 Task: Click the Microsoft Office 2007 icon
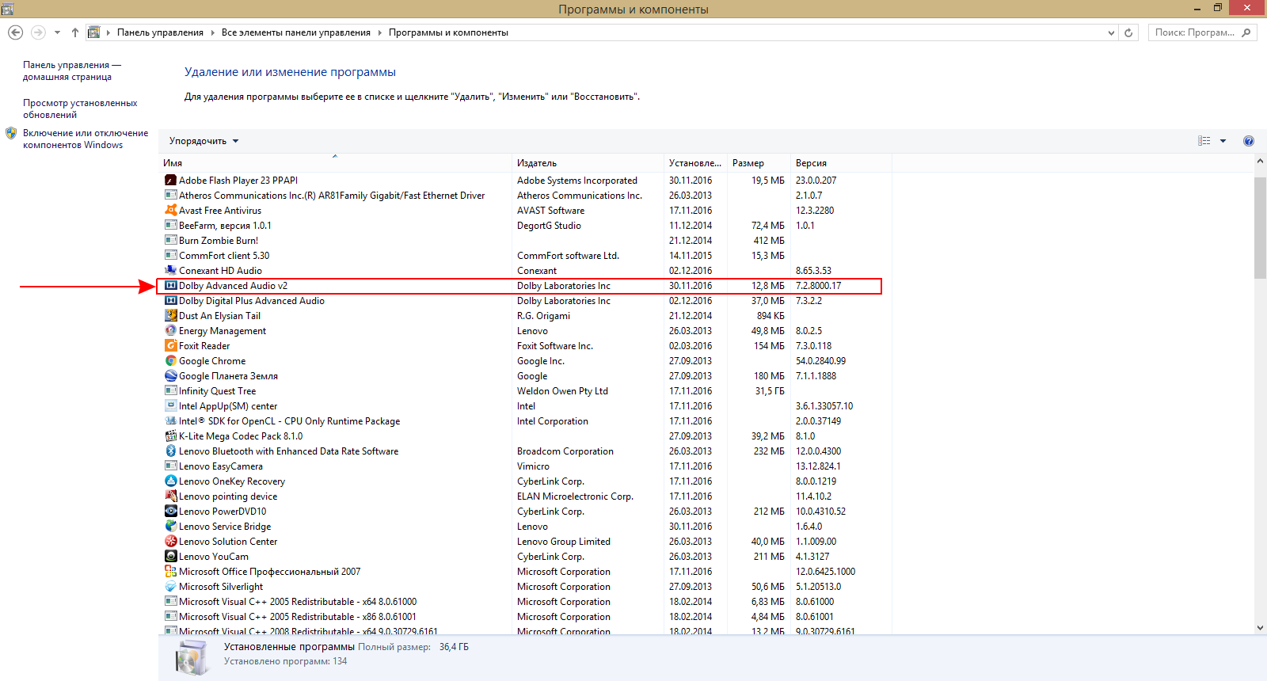[170, 572]
